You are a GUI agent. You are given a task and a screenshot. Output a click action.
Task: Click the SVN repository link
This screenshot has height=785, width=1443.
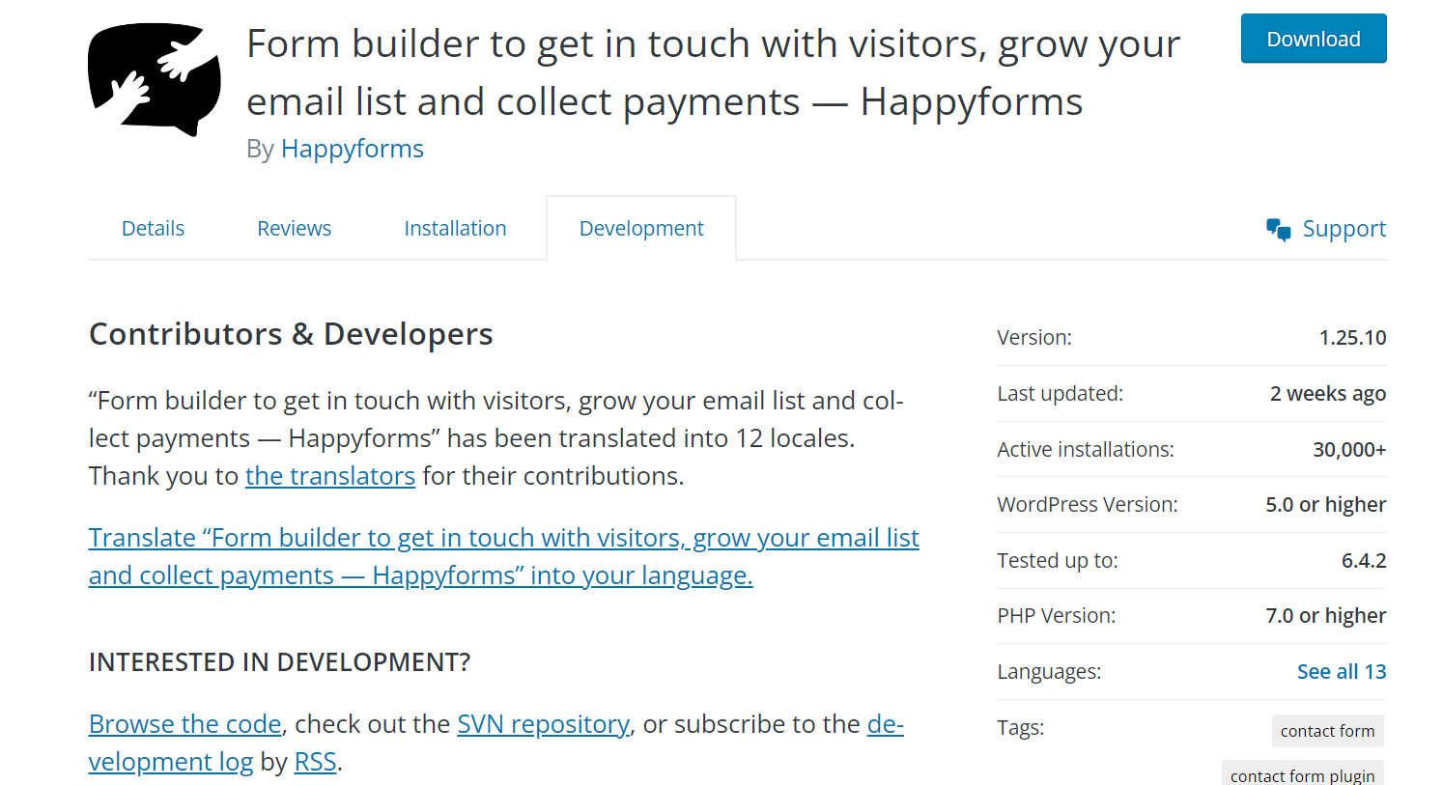[543, 723]
